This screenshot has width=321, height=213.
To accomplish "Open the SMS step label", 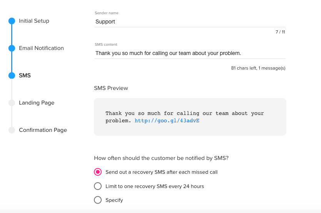I will click(25, 75).
